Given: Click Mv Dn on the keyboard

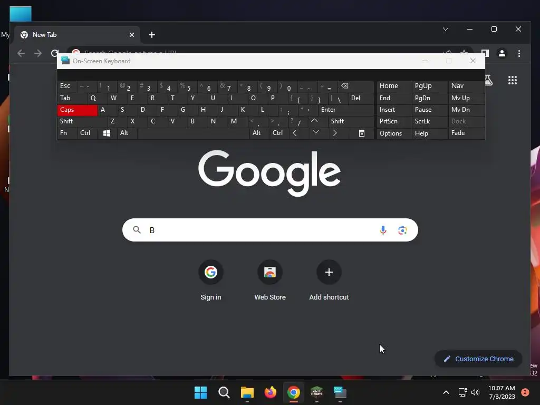Looking at the screenshot, I should pos(466,110).
